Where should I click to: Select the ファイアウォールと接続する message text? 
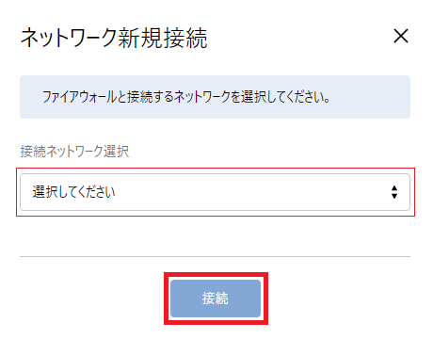pos(185,97)
